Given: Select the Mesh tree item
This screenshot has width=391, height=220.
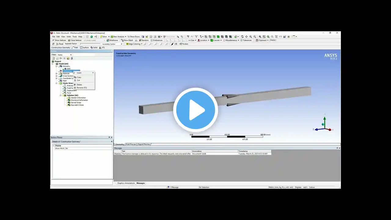Looking at the screenshot, I should coord(64,81).
